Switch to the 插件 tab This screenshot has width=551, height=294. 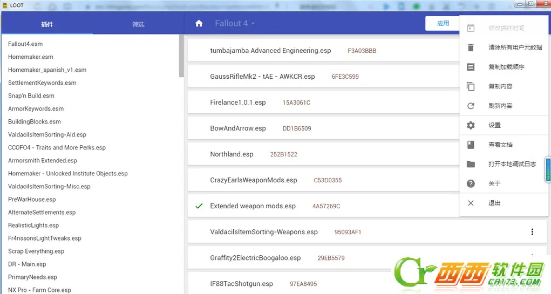coord(47,24)
